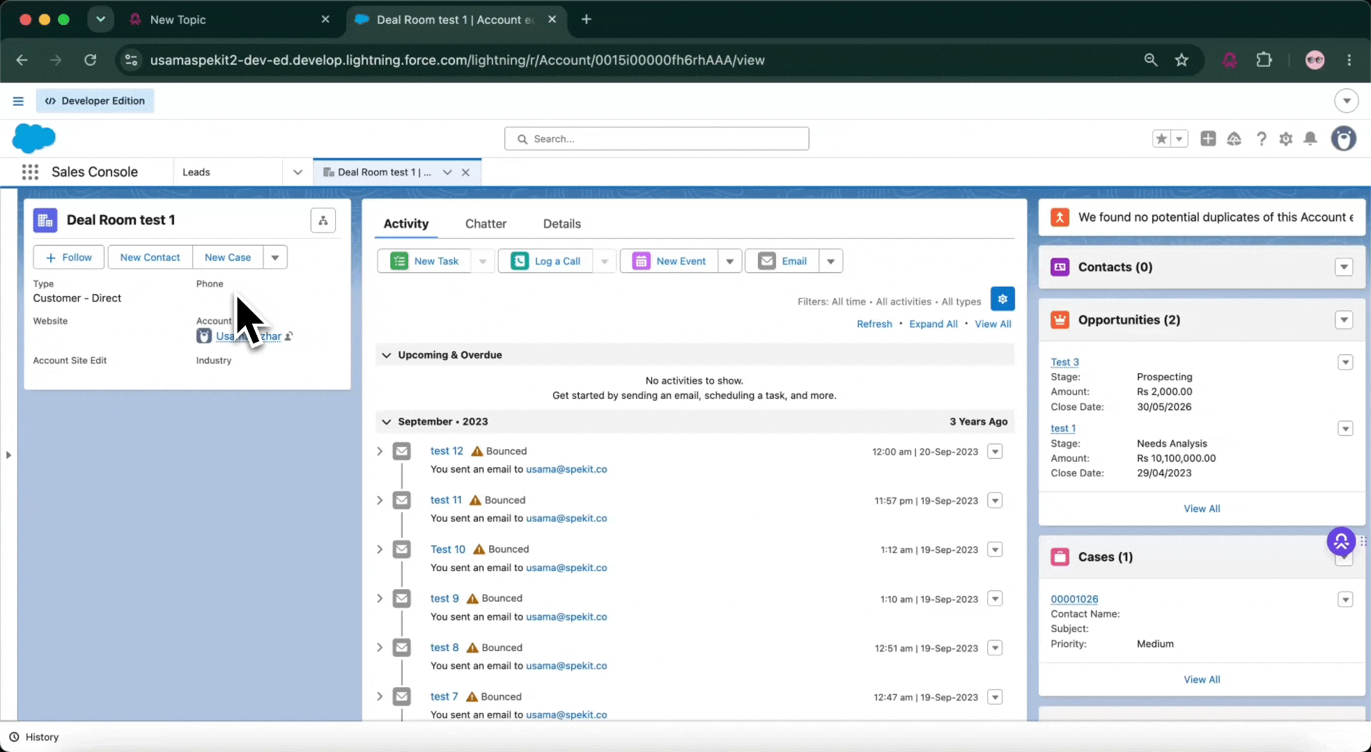Click the Log a Call button
This screenshot has height=752, width=1371.
(545, 261)
